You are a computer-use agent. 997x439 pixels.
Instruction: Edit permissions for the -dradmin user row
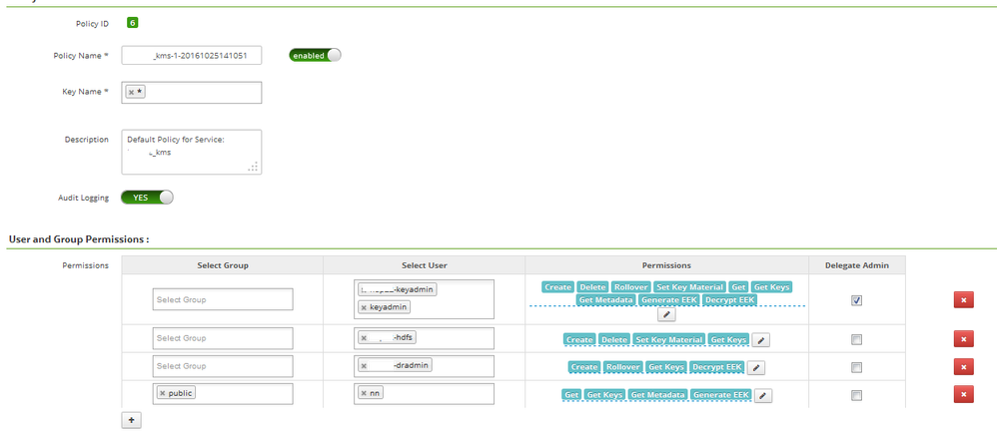pos(756,368)
